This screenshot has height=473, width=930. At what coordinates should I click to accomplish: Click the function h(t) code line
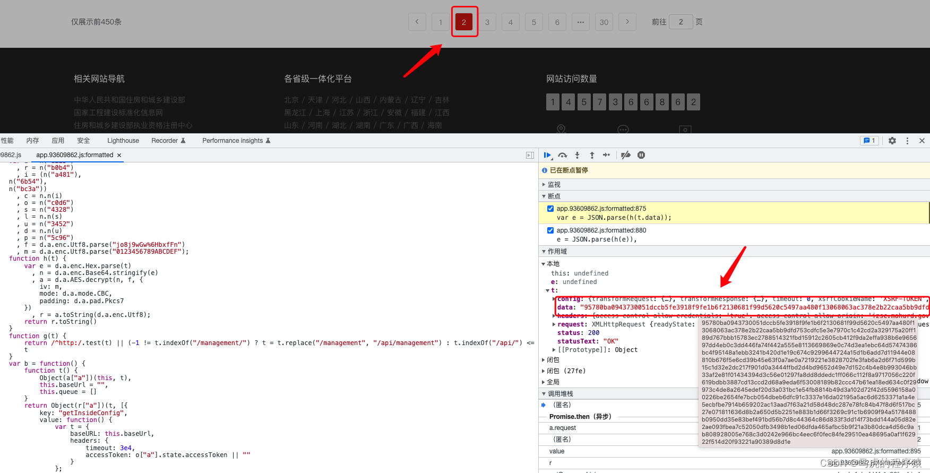38,259
